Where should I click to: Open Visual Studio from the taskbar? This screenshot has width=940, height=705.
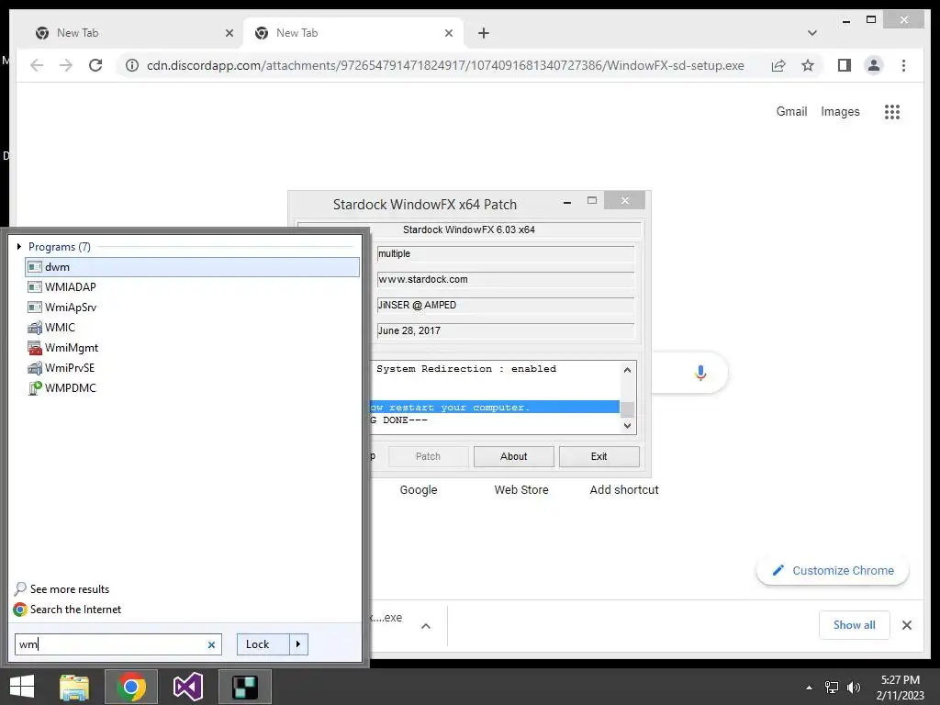[187, 687]
